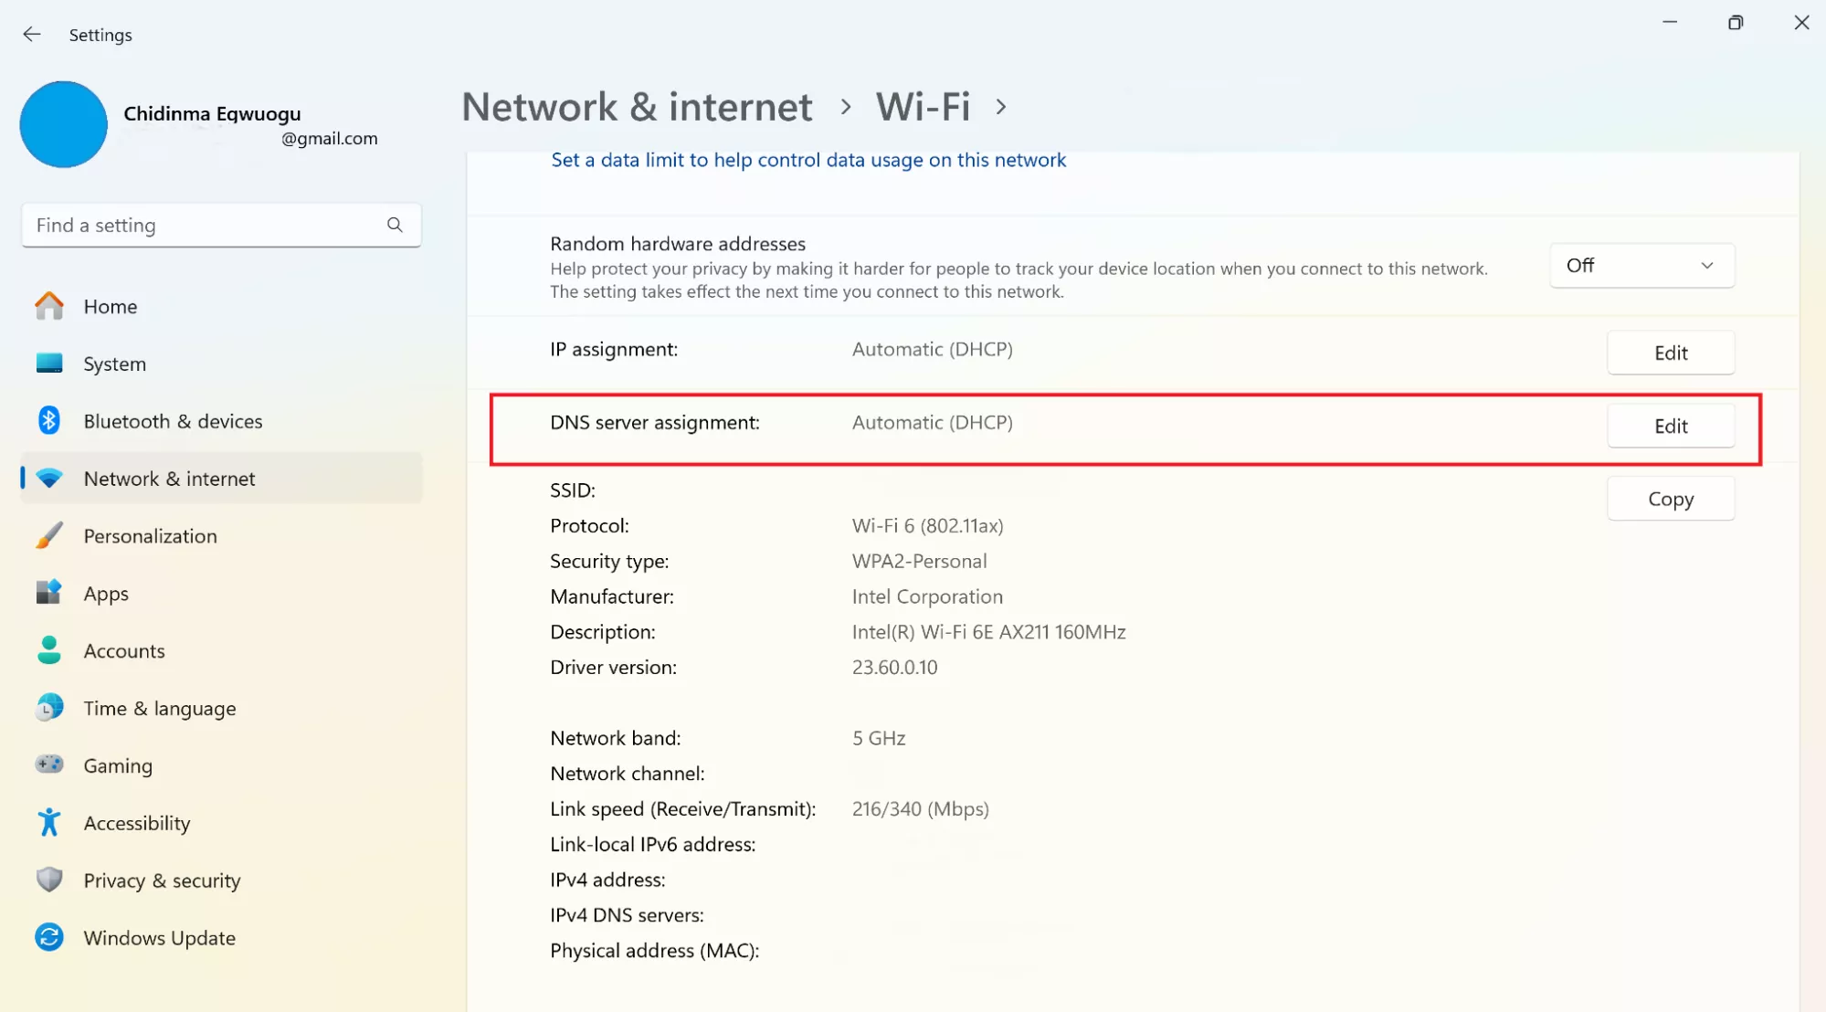This screenshot has width=1826, height=1012.
Task: Click Network & internet breadcrumb heading
Action: pyautogui.click(x=637, y=107)
